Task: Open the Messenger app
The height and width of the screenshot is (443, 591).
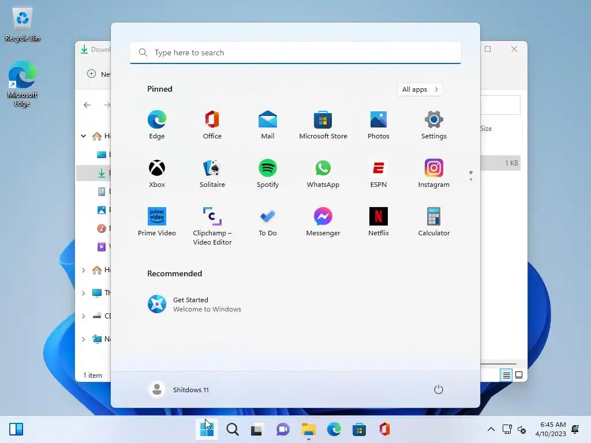Action: 323,222
